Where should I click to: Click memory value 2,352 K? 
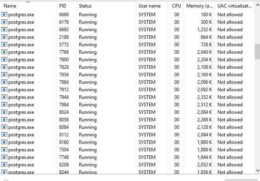tap(205, 97)
